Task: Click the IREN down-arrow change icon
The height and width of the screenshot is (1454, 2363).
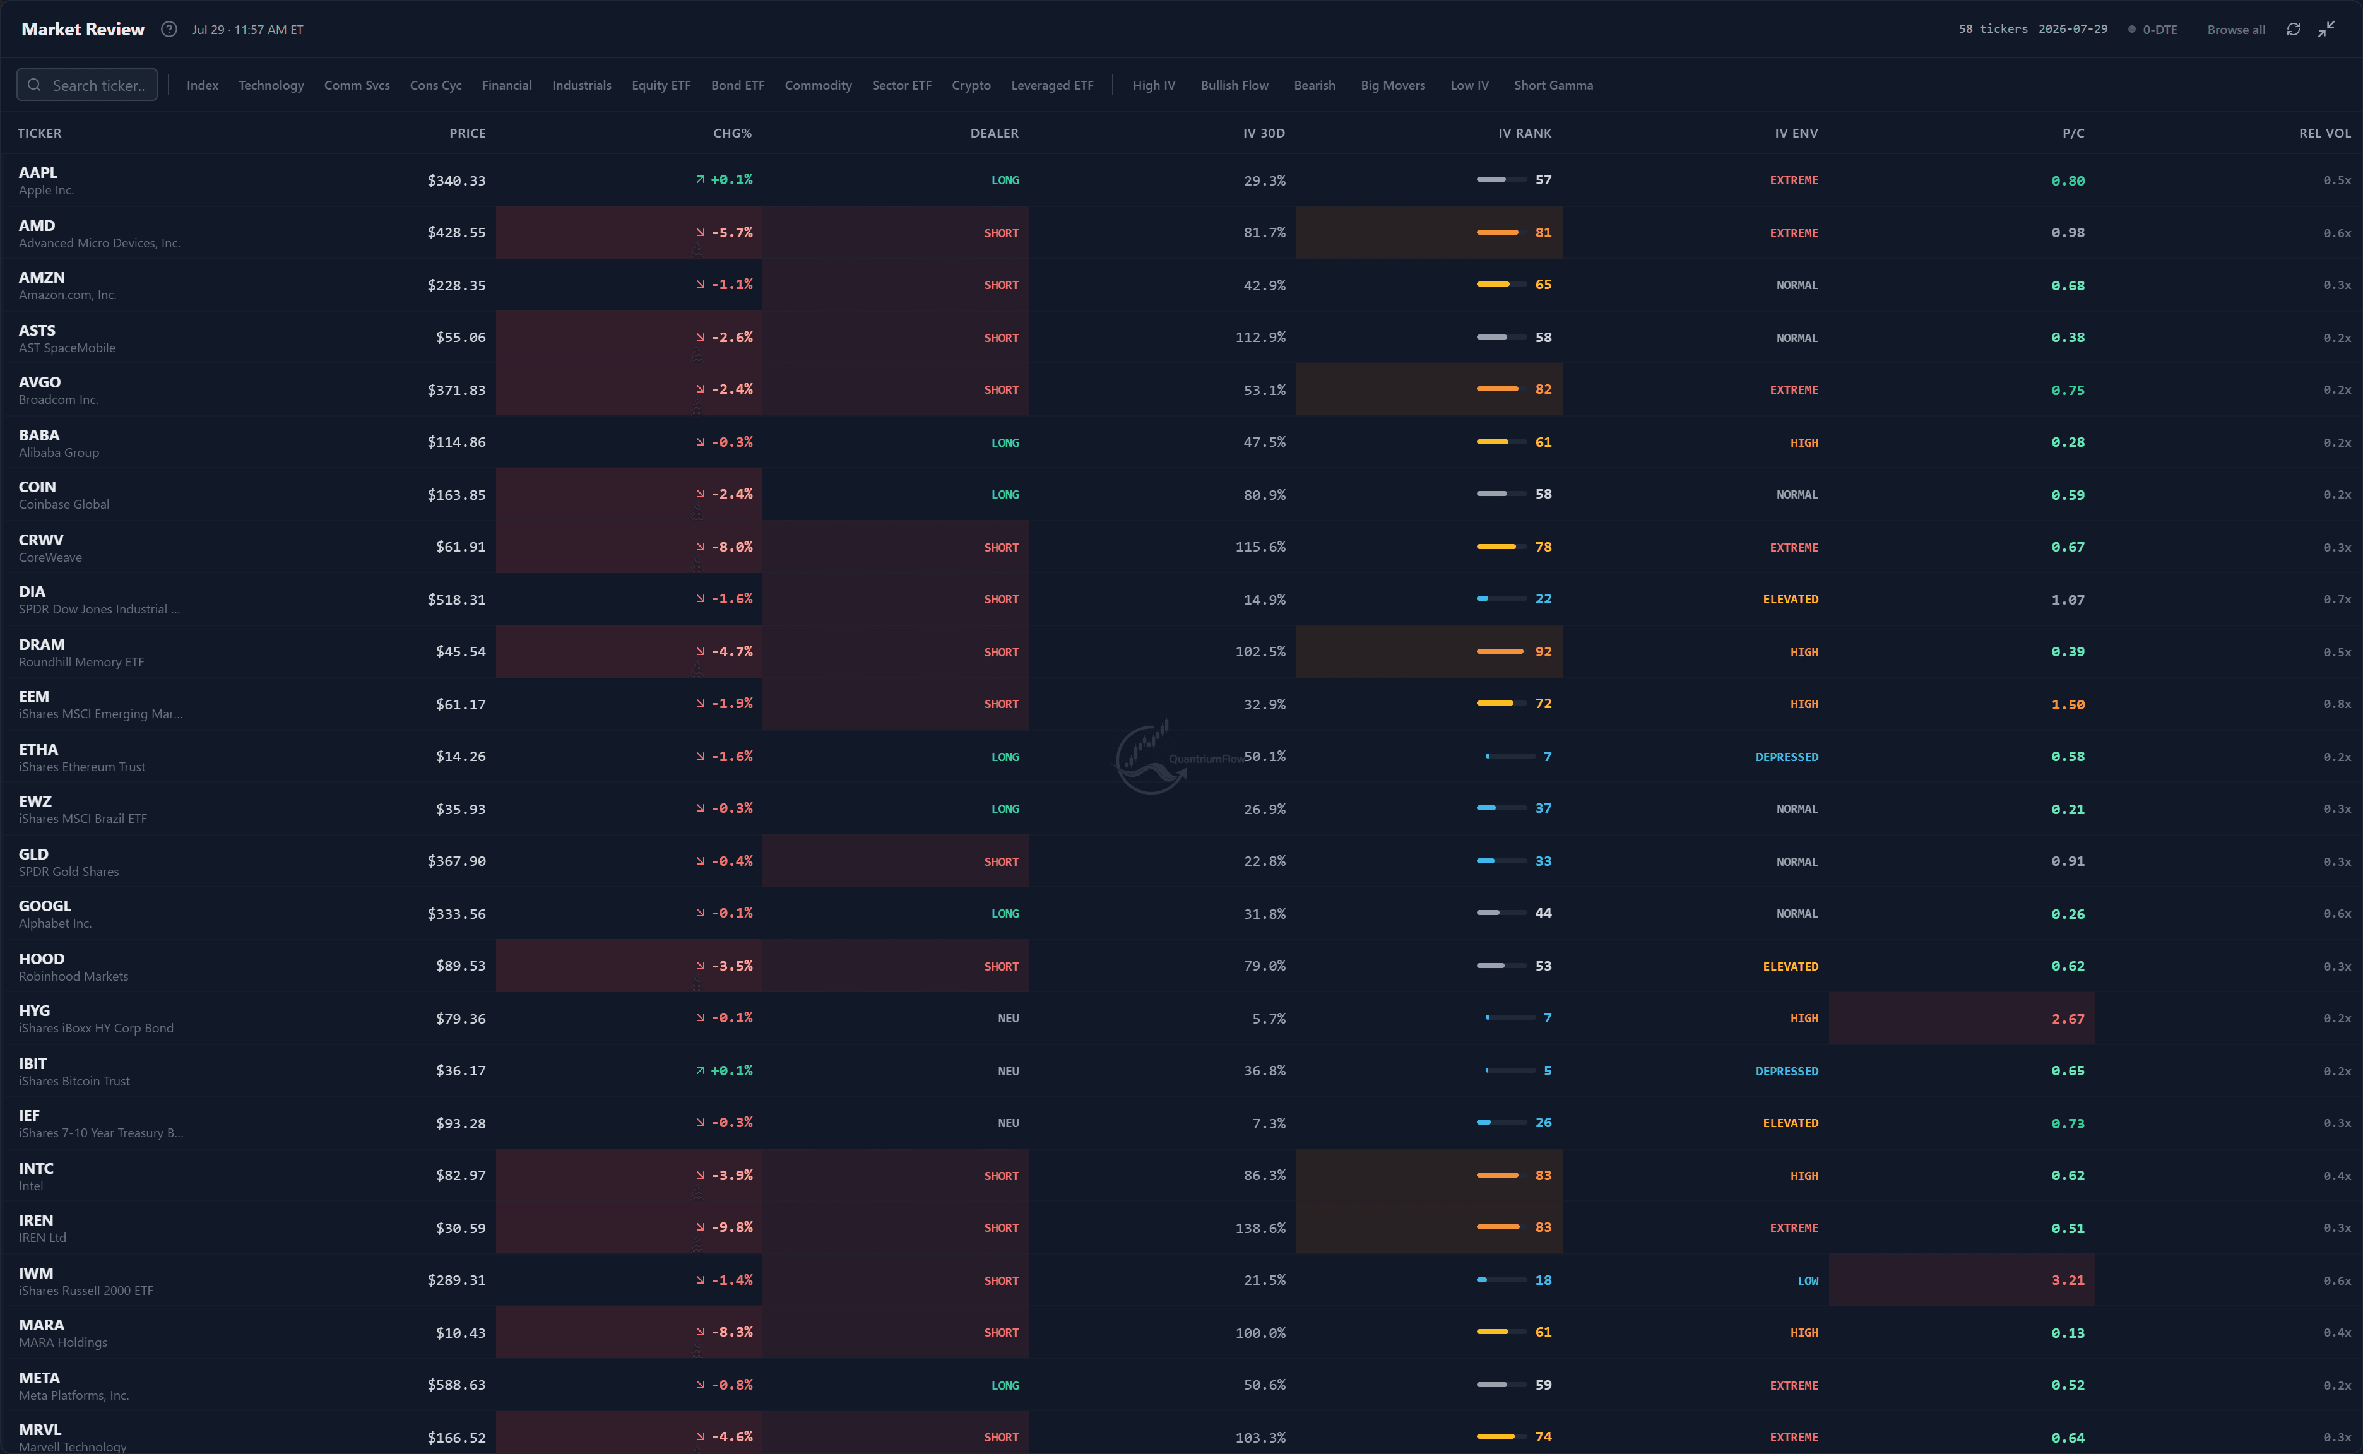Action: (x=700, y=1227)
